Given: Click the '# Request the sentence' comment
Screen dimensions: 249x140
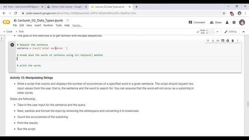Looking at the screenshot, I should pyautogui.click(x=32, y=45).
